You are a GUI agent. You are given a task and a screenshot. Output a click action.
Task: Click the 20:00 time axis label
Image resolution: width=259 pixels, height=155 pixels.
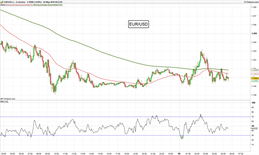click(x=144, y=154)
